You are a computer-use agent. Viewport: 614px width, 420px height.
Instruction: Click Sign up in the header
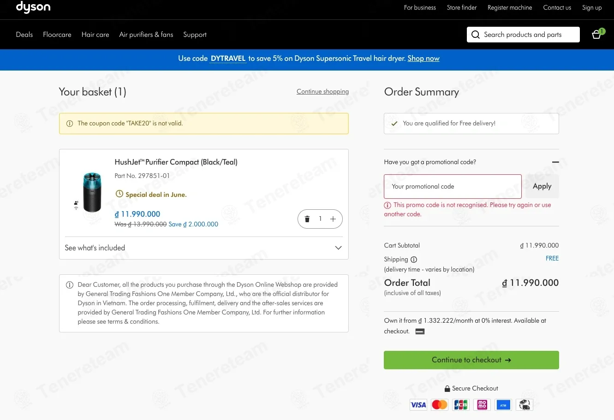(x=592, y=7)
